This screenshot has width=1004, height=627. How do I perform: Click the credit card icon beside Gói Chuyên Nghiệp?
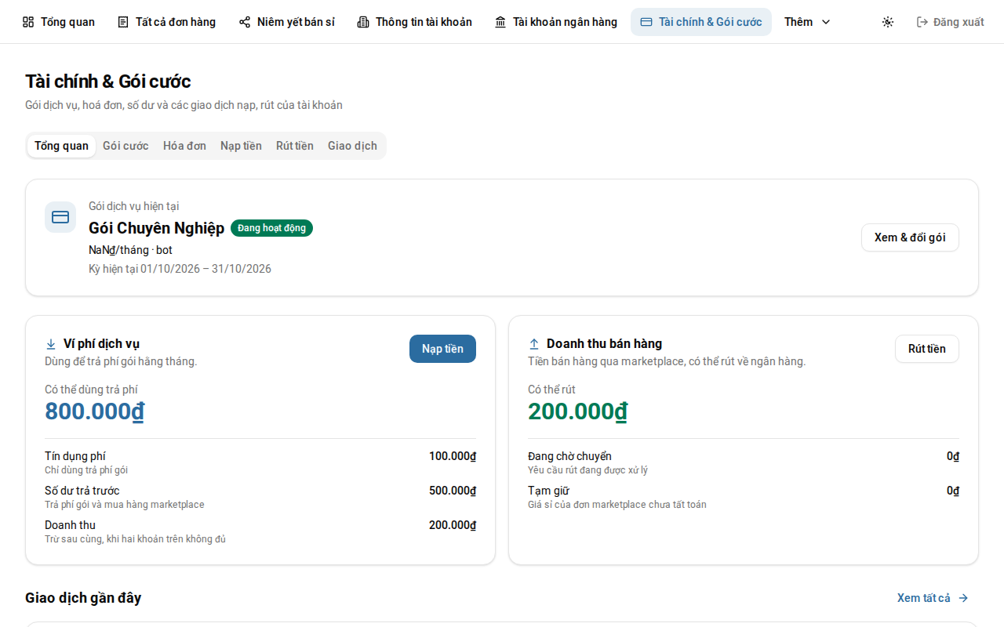click(x=60, y=217)
